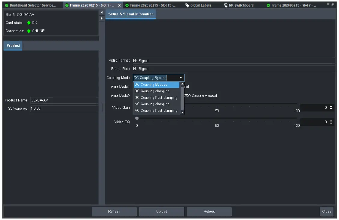The image size is (339, 220).
Task: Switch to NK Switchboard tab
Action: point(239,5)
